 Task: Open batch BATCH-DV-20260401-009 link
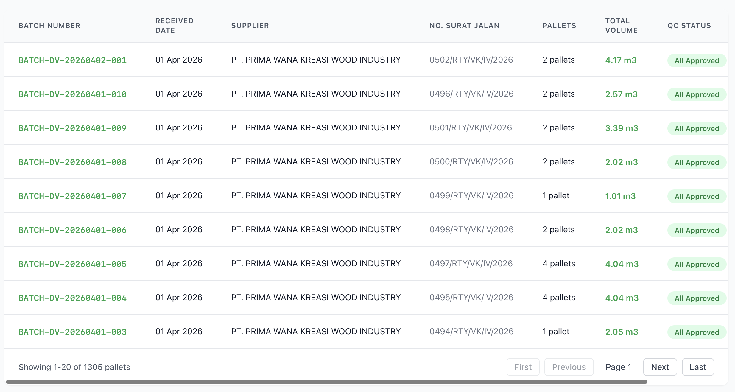(x=72, y=128)
